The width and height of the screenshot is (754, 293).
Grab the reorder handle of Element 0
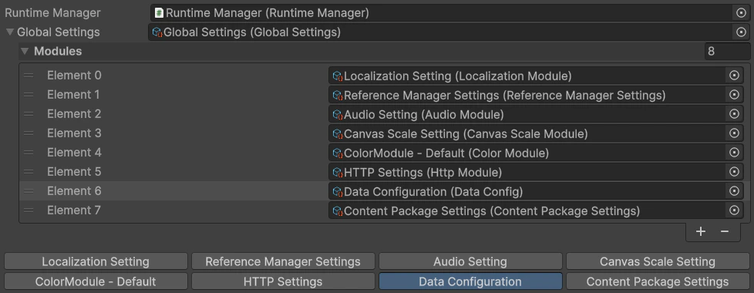pyautogui.click(x=29, y=76)
